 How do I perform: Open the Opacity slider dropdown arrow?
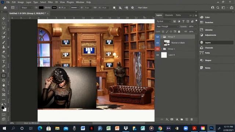click(x=196, y=27)
